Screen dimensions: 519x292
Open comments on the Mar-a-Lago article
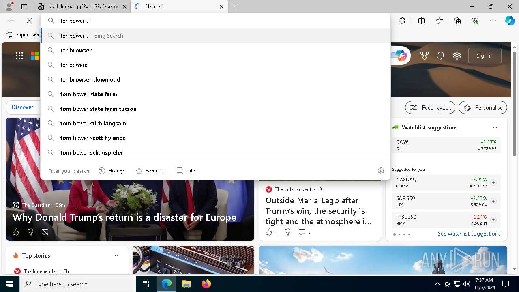pos(305,232)
